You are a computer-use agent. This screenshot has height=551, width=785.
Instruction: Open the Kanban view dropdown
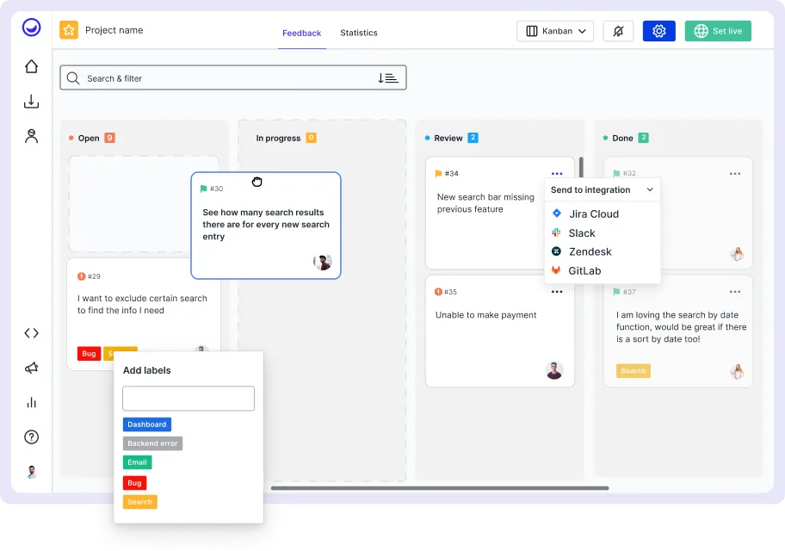pyautogui.click(x=555, y=30)
